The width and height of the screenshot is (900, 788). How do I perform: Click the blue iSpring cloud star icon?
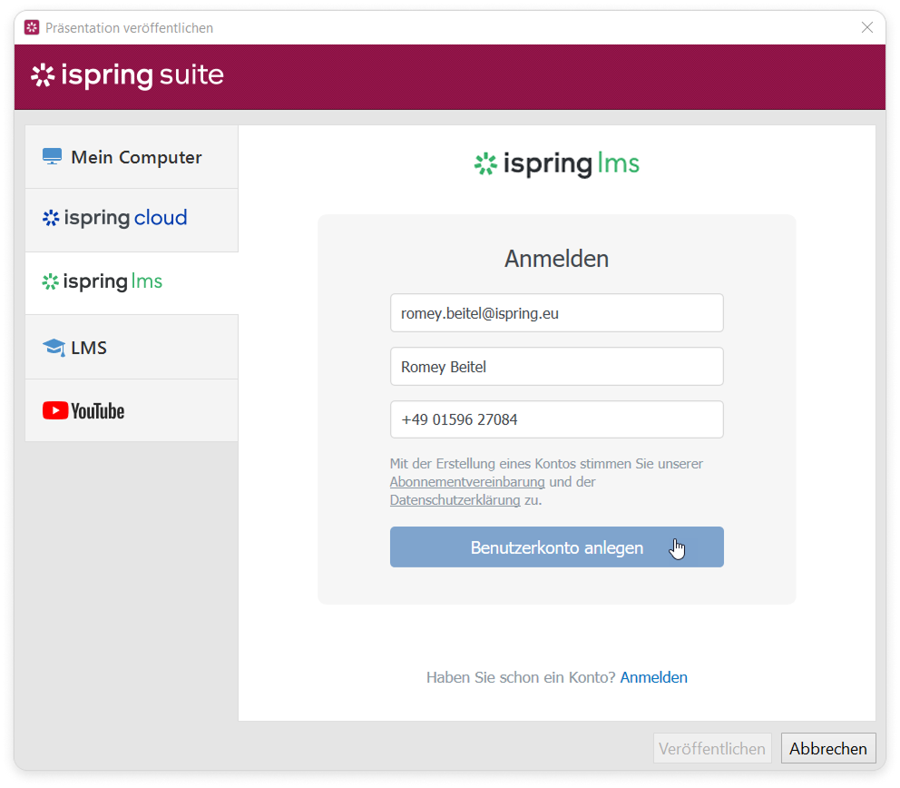click(x=51, y=219)
